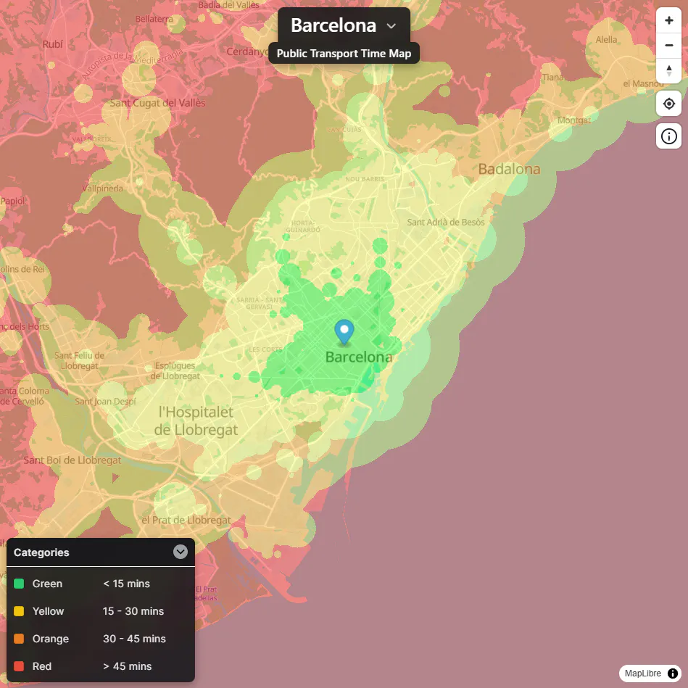Viewport: 688px width, 688px height.
Task: Click the Sant Feliu de Llobregat label
Action: click(80, 360)
